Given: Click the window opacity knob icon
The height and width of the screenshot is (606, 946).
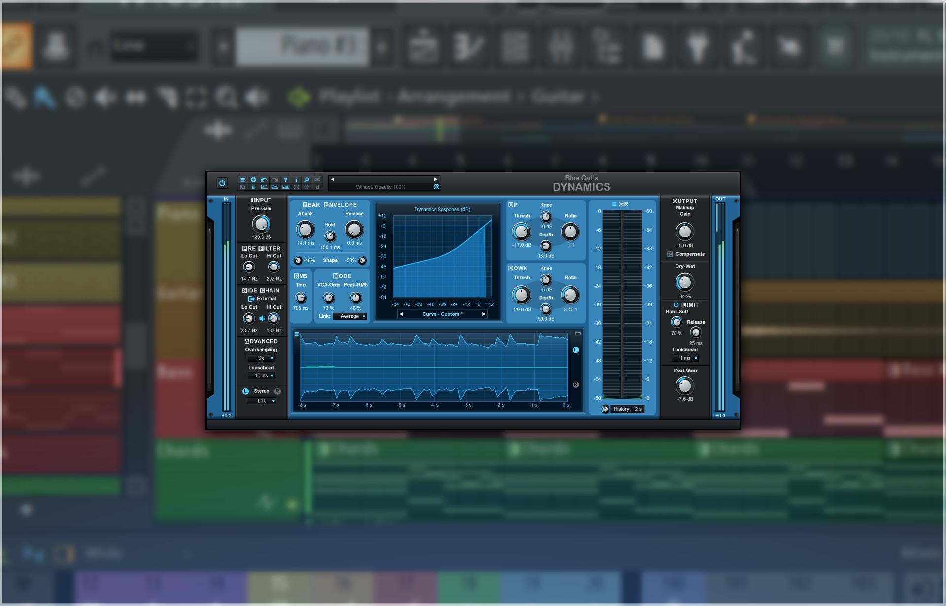Looking at the screenshot, I should (436, 187).
